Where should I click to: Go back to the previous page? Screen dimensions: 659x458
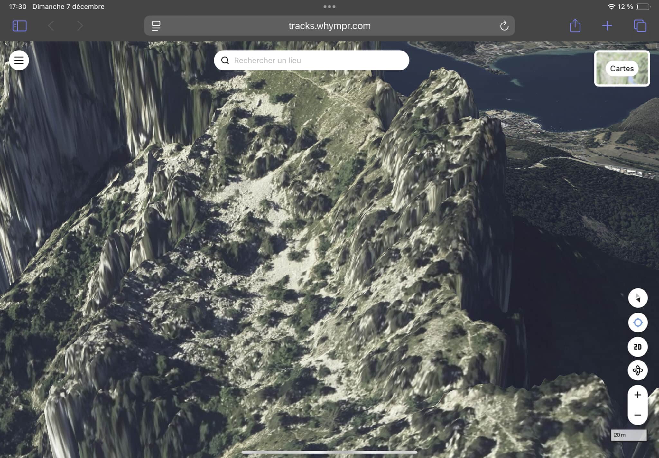pos(51,26)
